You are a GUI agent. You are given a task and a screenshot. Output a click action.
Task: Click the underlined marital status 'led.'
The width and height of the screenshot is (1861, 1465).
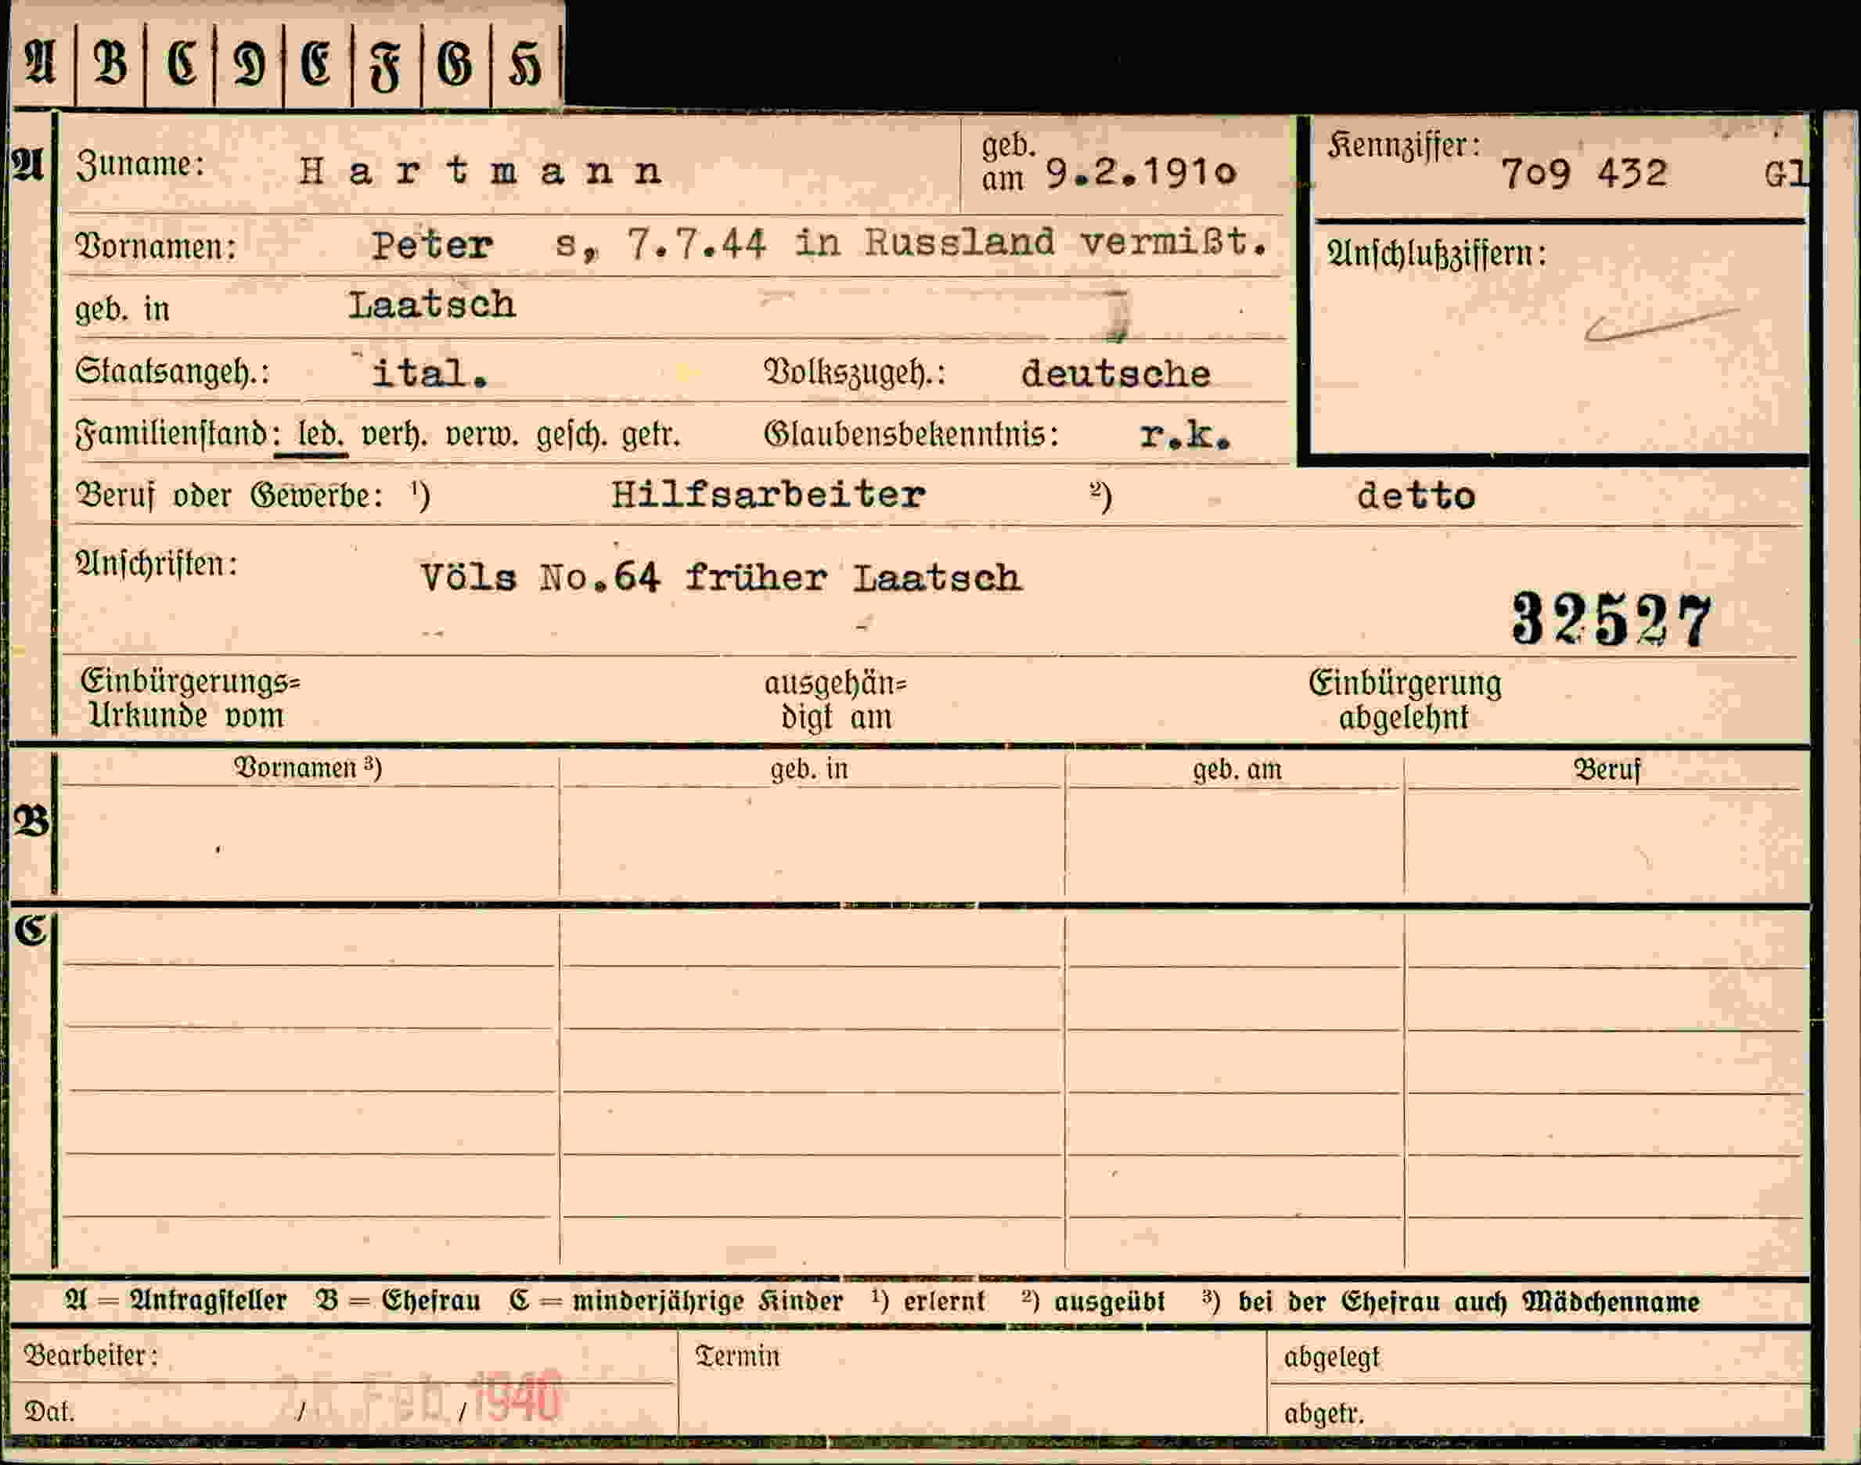(321, 435)
